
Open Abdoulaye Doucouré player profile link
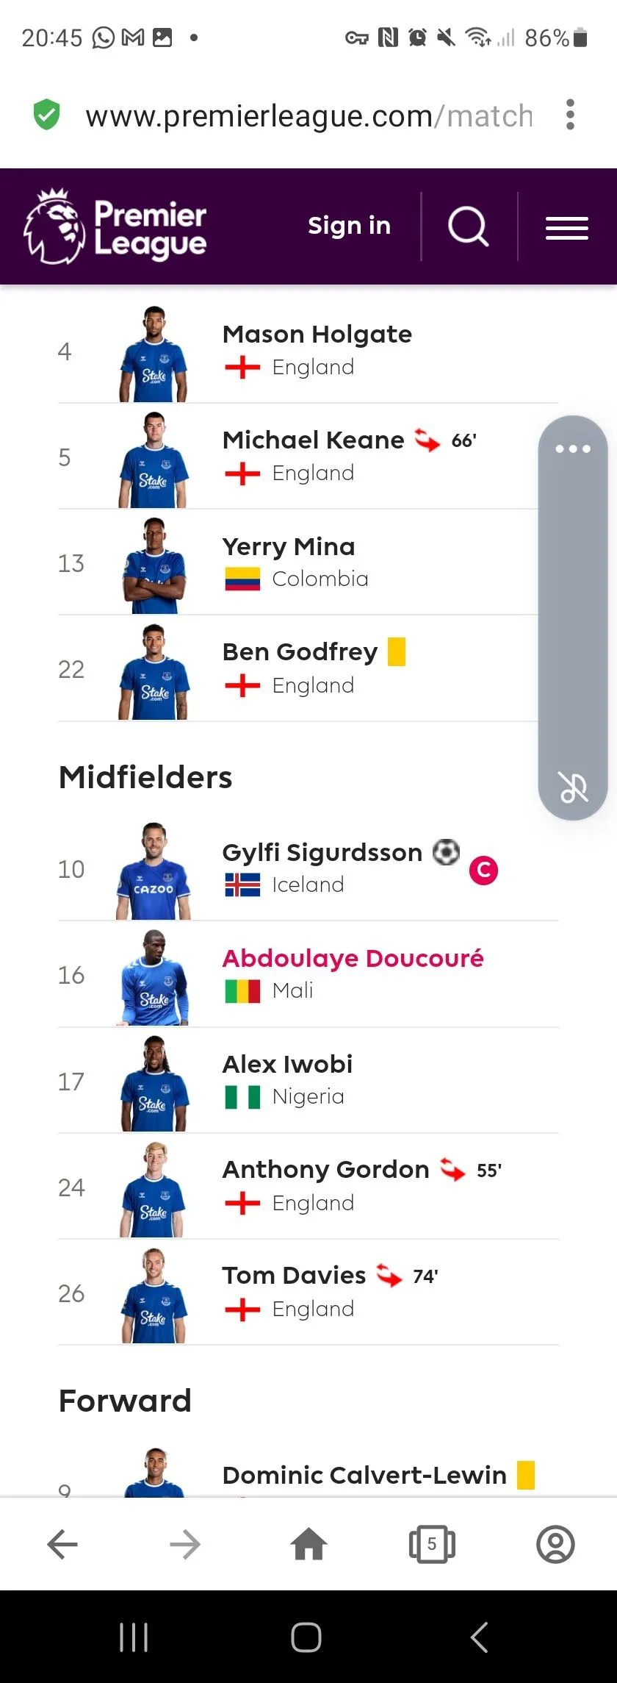(x=353, y=958)
